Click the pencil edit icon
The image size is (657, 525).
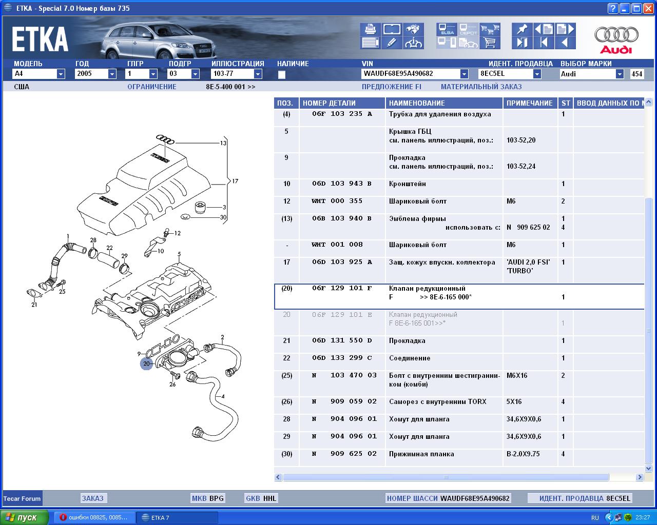[x=391, y=43]
